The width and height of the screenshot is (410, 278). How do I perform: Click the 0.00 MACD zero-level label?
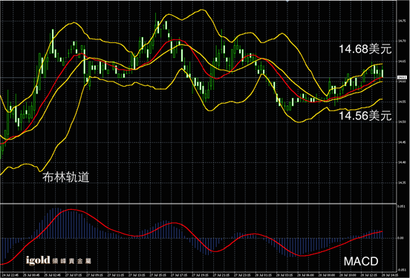pos(400,238)
